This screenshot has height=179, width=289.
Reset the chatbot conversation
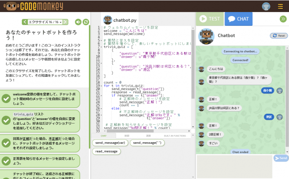[279, 36]
